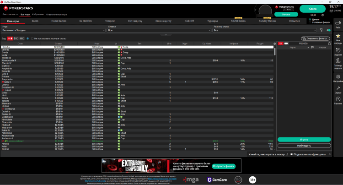Image resolution: width=343 pixels, height=185 pixels.
Task: Toggle the green filter switch
Action: pyautogui.click(x=328, y=30)
